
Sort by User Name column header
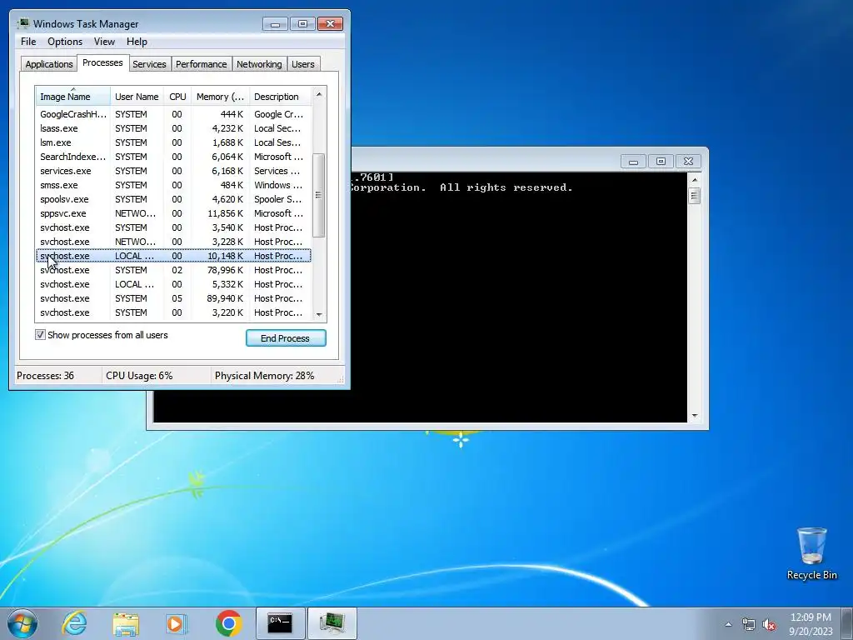(137, 97)
